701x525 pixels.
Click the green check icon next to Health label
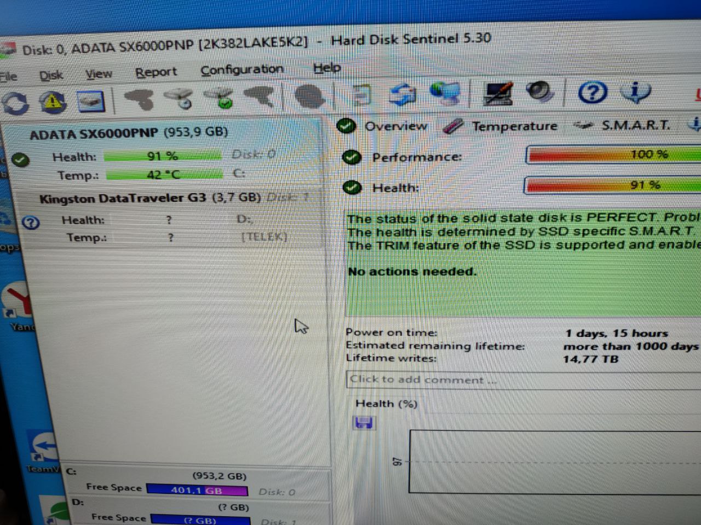point(352,188)
